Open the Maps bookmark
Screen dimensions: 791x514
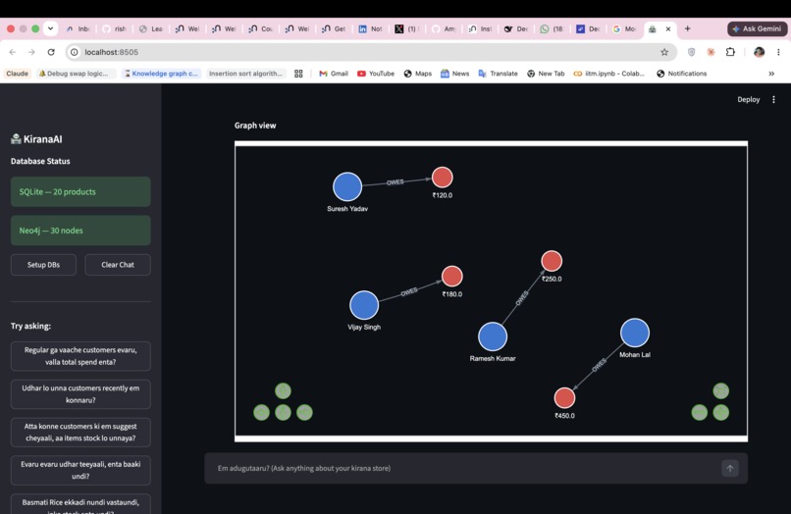pos(418,74)
